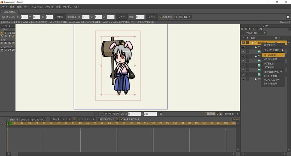Open the スムーズ interpolation dropdown
291x156 pixels.
(58, 119)
